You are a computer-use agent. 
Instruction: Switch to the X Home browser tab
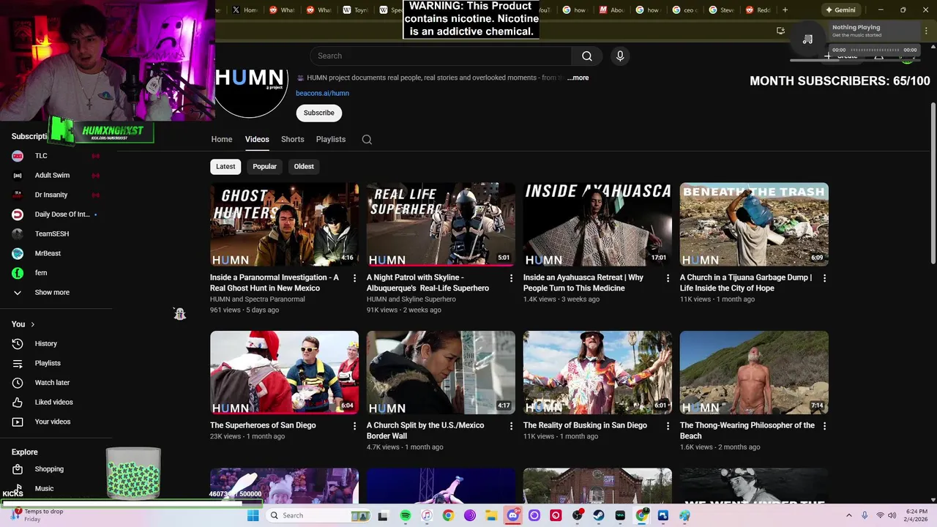point(244,10)
